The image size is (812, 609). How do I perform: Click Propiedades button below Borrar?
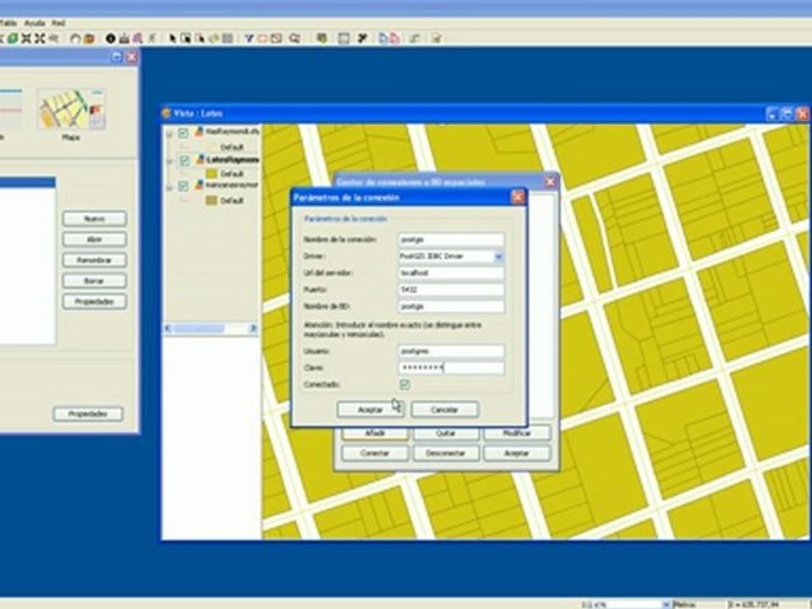(94, 301)
